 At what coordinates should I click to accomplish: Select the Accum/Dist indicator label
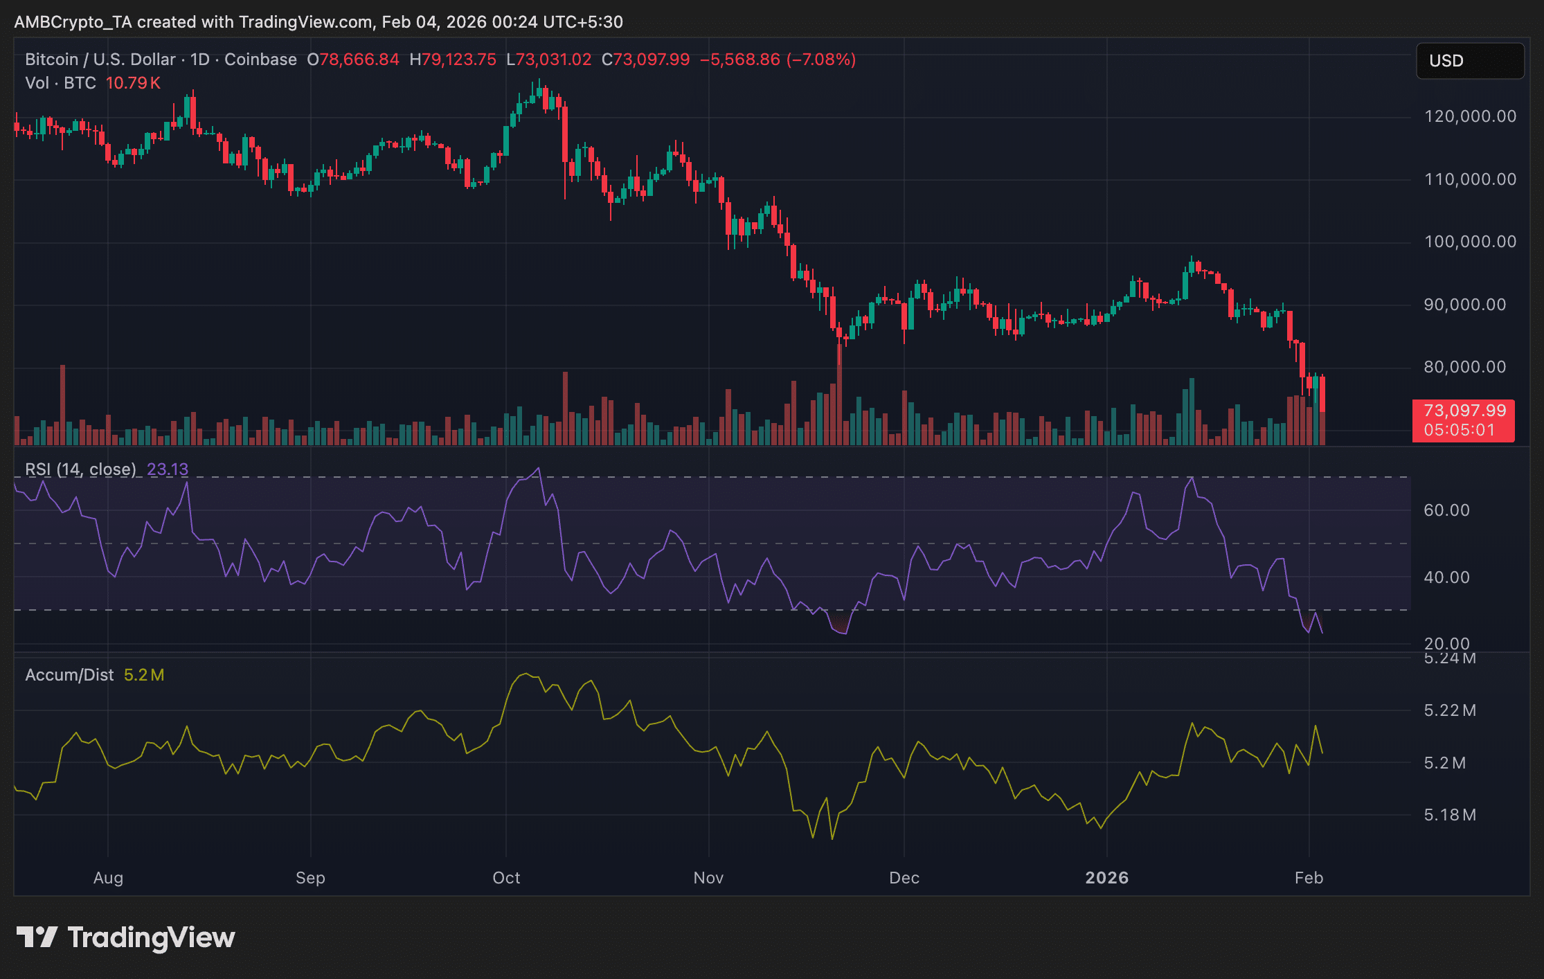pos(69,675)
